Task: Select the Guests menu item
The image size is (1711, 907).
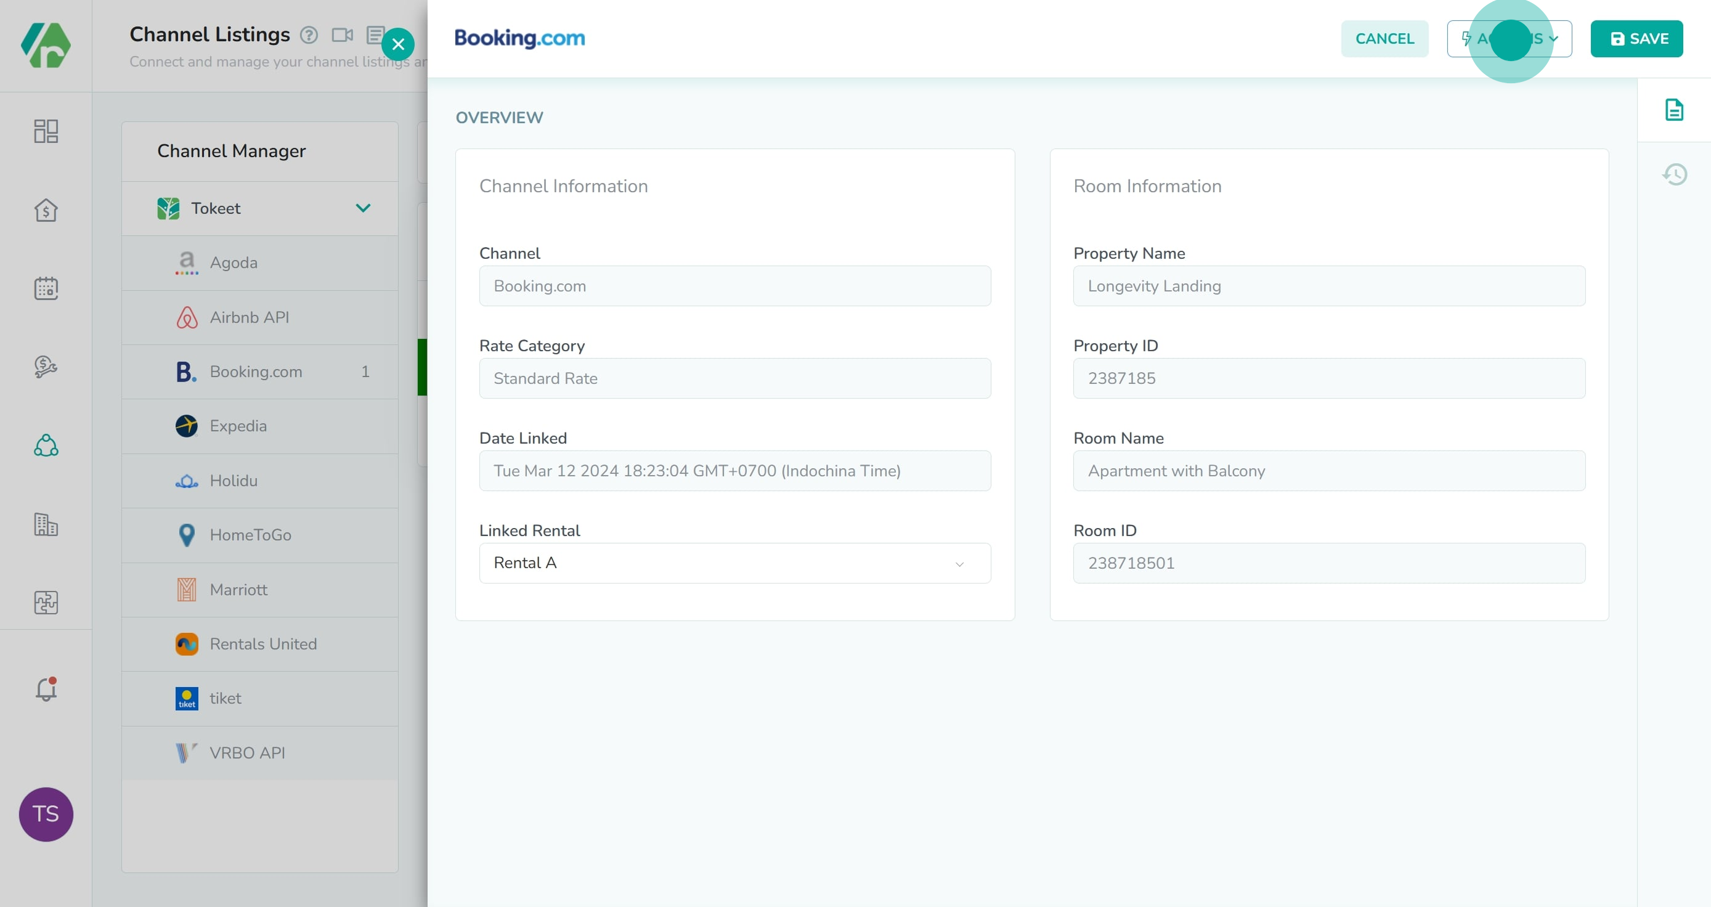Action: click(x=45, y=445)
